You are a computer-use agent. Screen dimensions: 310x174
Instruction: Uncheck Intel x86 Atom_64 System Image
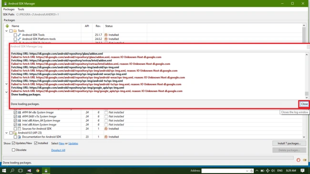point(15,121)
